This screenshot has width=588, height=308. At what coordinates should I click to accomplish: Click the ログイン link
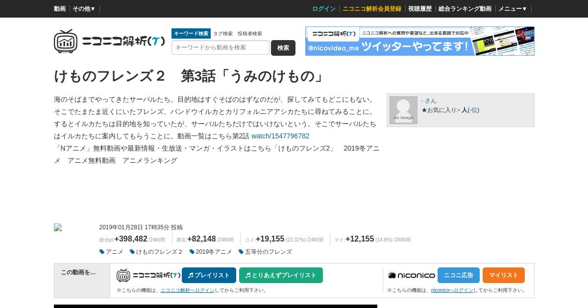324,9
